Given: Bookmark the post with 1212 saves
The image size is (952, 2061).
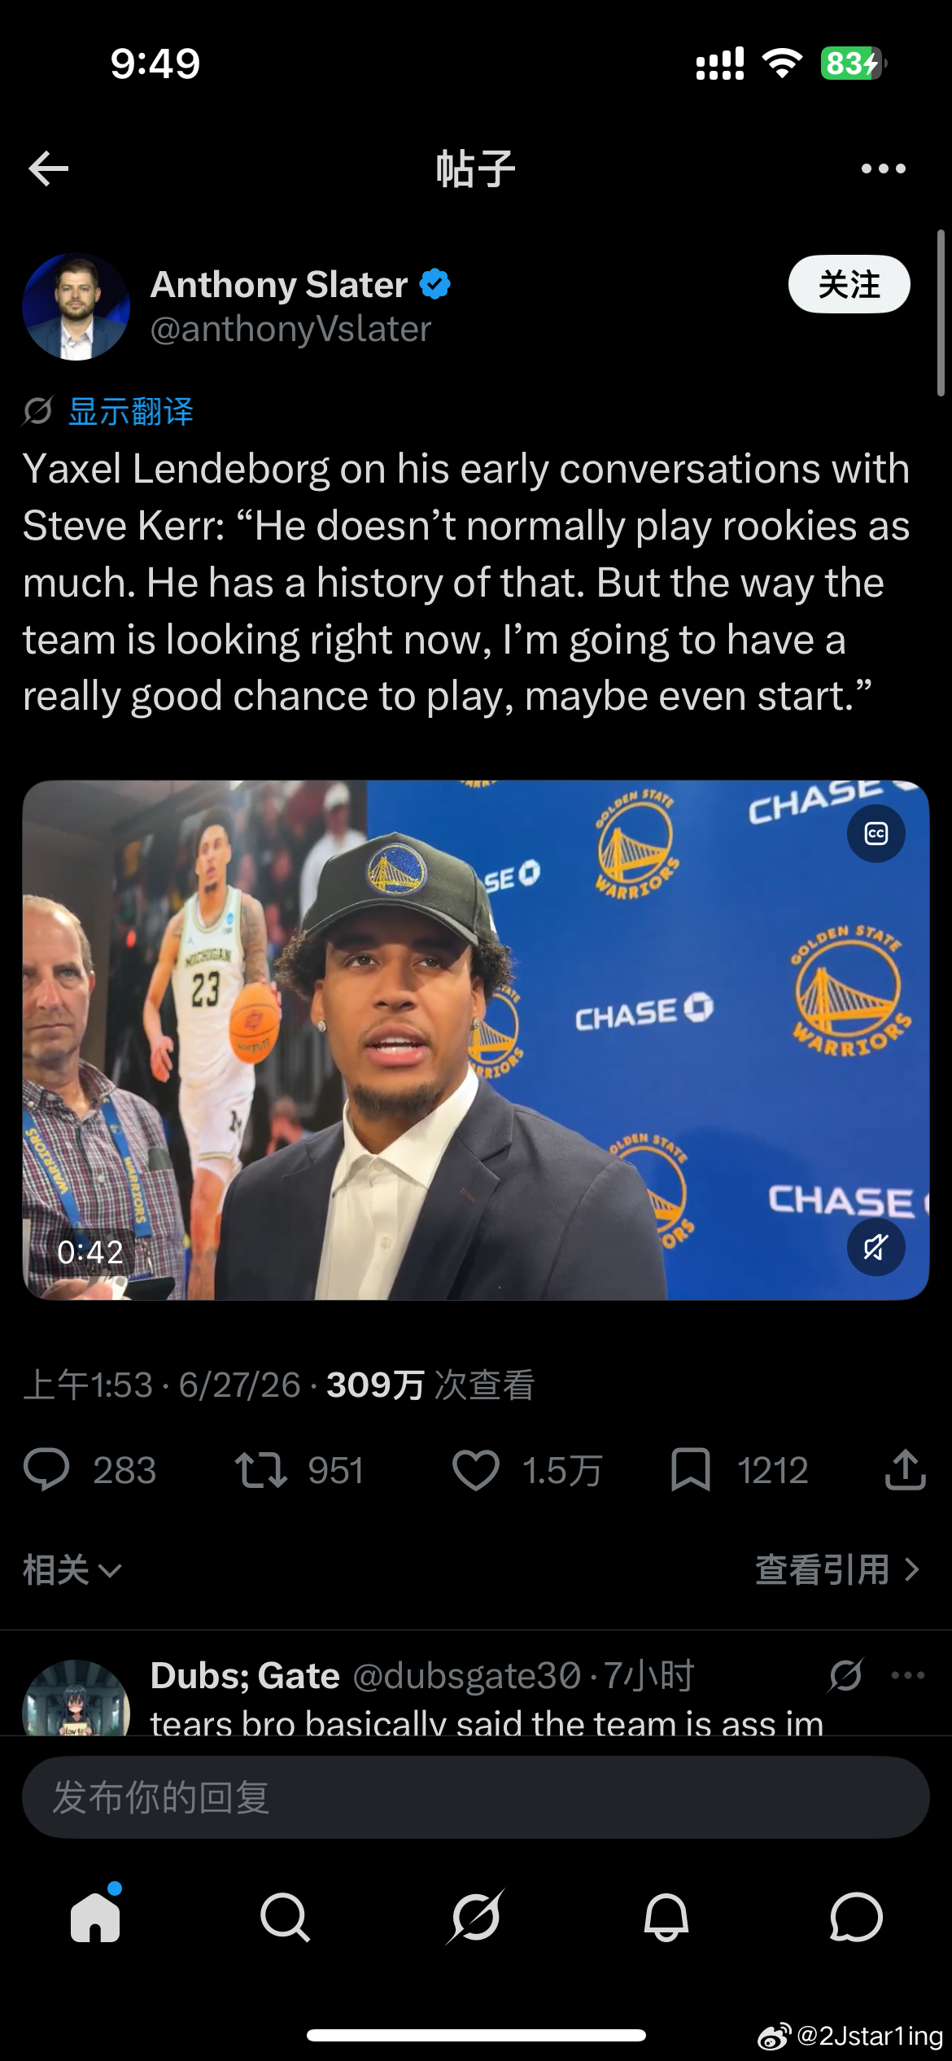Looking at the screenshot, I should (691, 1470).
